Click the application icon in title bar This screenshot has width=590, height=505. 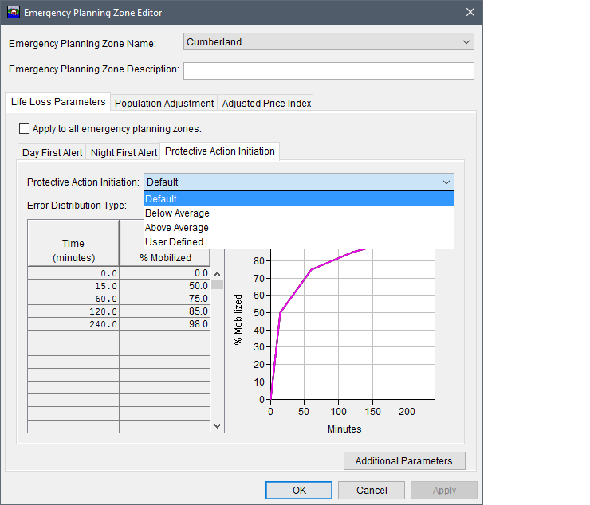pos(14,13)
